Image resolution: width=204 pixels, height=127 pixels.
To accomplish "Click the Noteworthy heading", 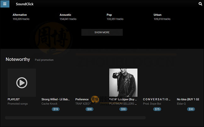I will click(x=18, y=59).
